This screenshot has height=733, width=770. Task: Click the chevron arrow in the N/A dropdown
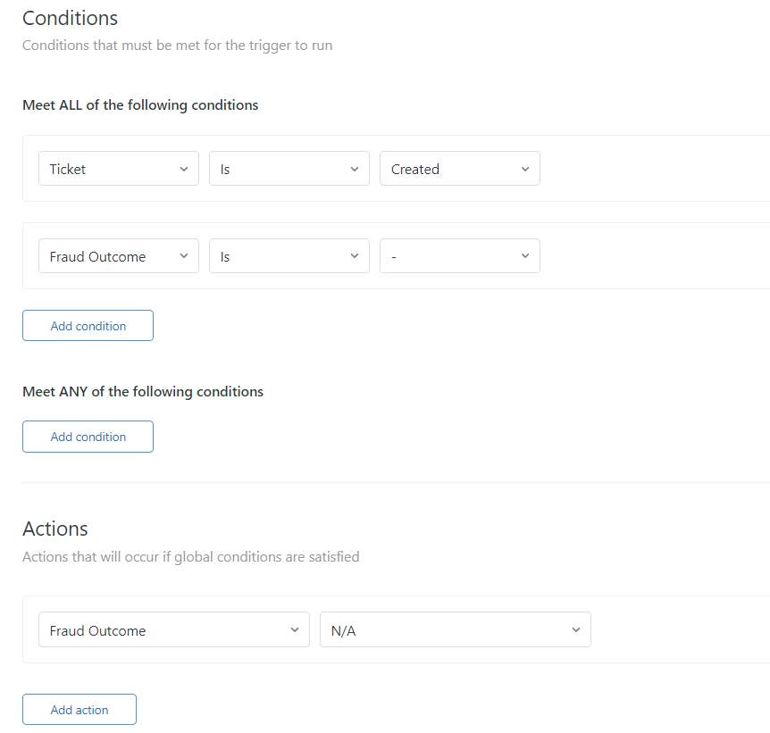(x=575, y=630)
